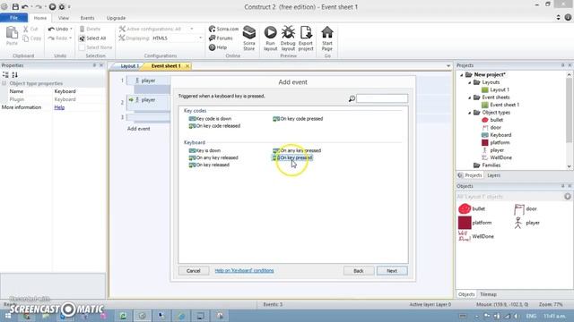574x322 pixels.
Task: Open Forums in Online group
Action: coord(221,38)
